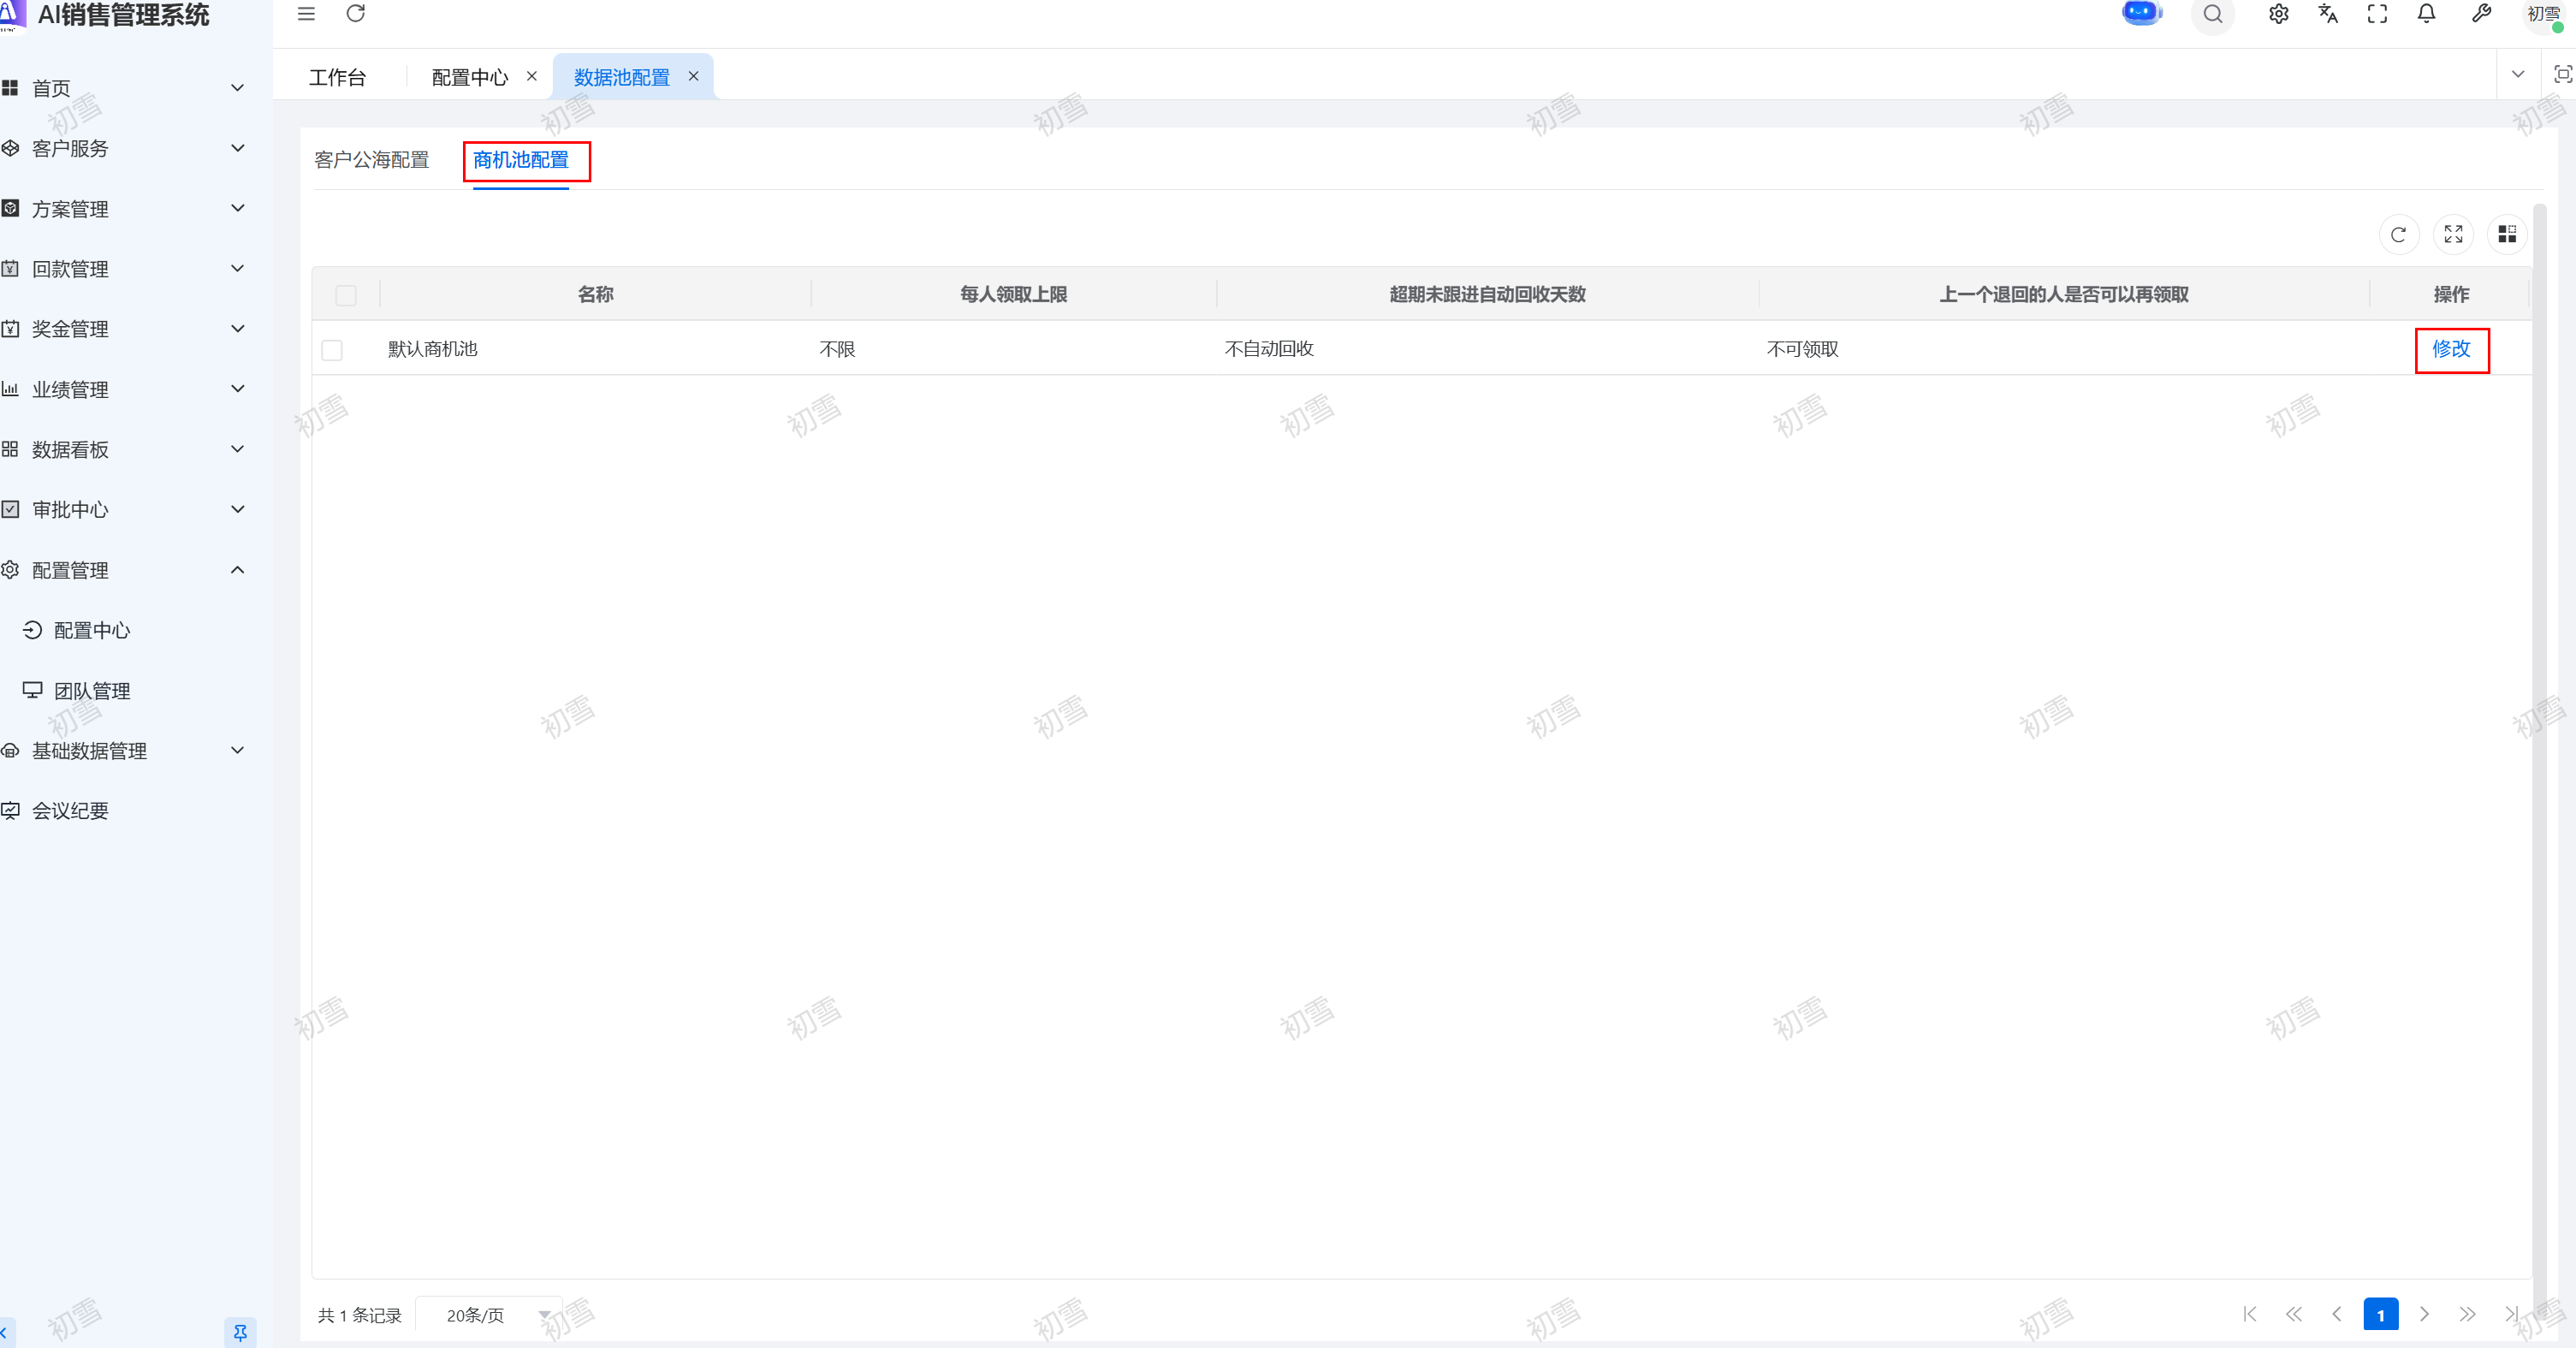
Task: Check the select-all header checkbox
Action: (346, 295)
